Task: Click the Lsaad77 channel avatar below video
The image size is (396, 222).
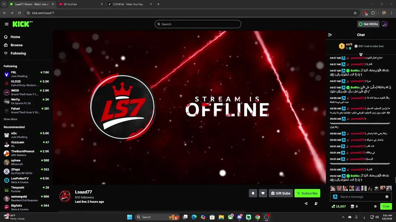Action: click(x=65, y=196)
